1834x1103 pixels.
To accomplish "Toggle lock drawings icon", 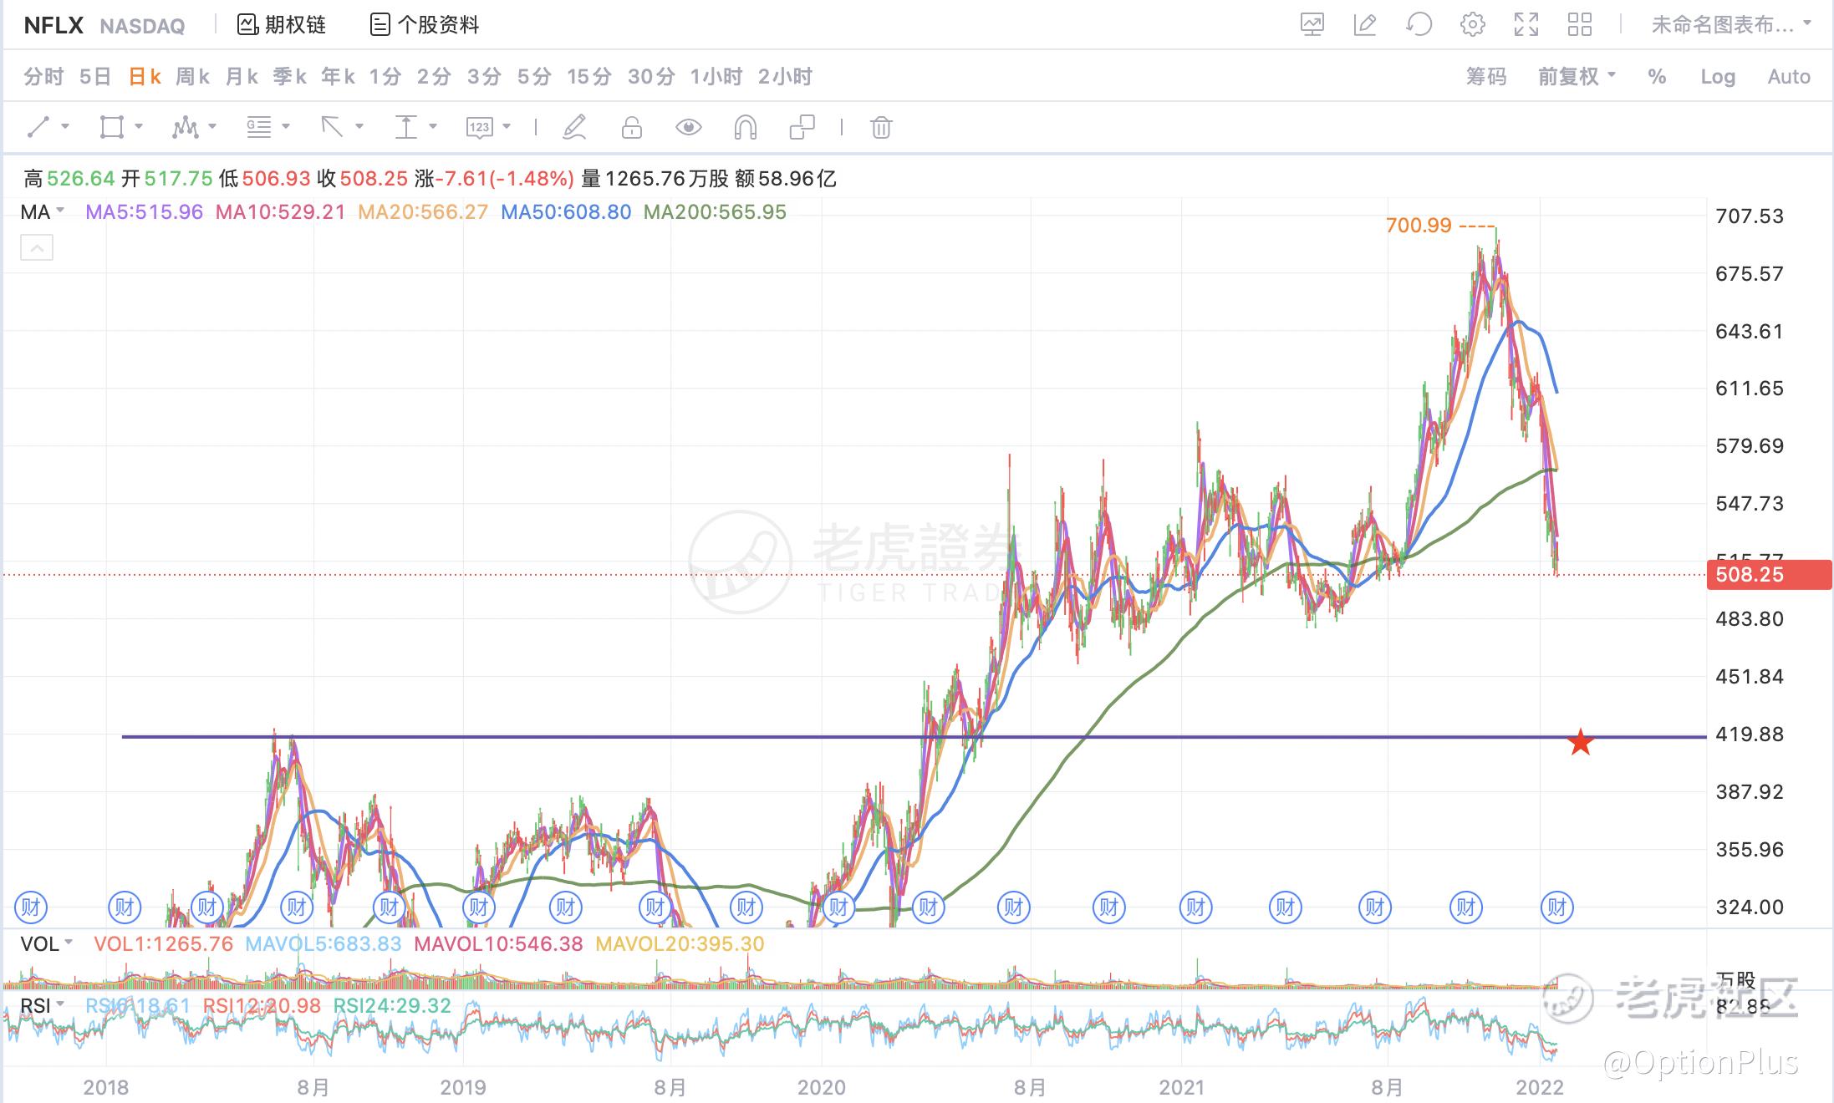I will (x=632, y=127).
